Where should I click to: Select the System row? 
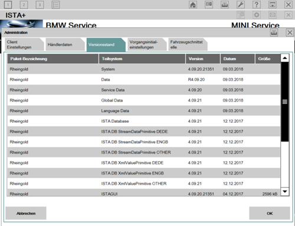[x=144, y=69]
